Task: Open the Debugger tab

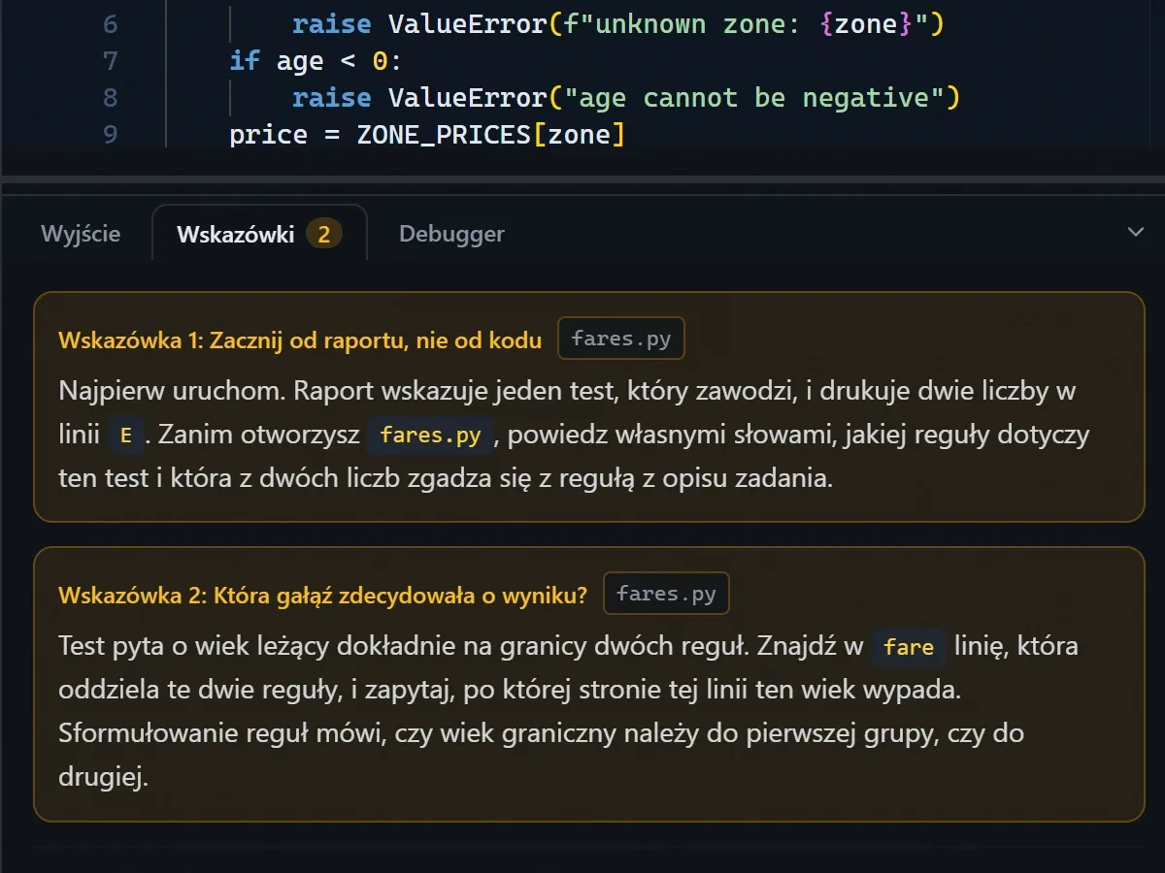Action: coord(451,234)
